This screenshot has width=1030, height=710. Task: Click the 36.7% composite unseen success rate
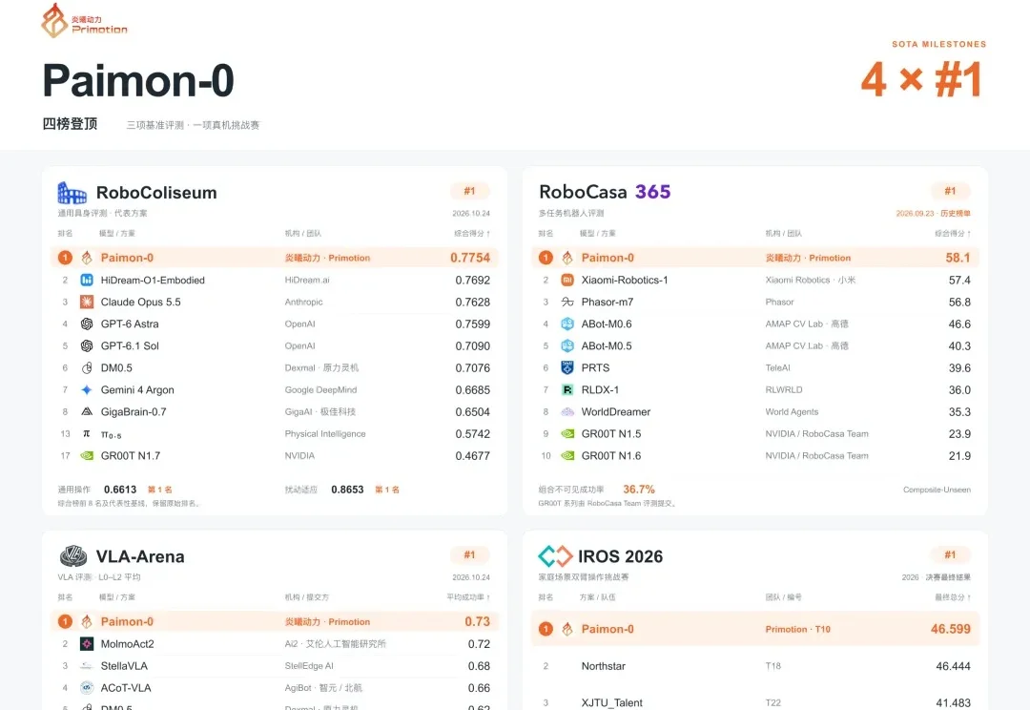[638, 490]
